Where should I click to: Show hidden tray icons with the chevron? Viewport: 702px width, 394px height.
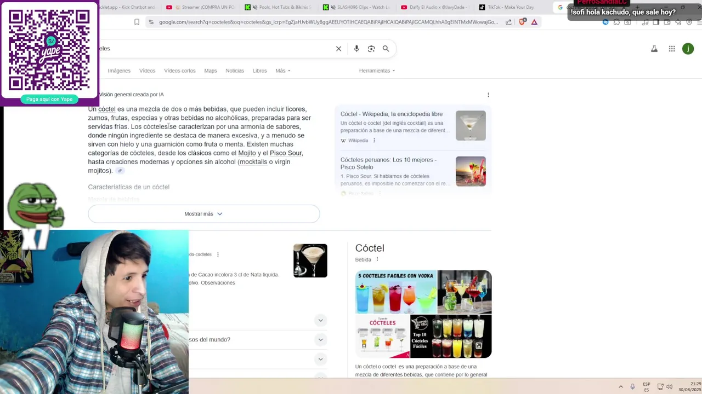point(621,386)
